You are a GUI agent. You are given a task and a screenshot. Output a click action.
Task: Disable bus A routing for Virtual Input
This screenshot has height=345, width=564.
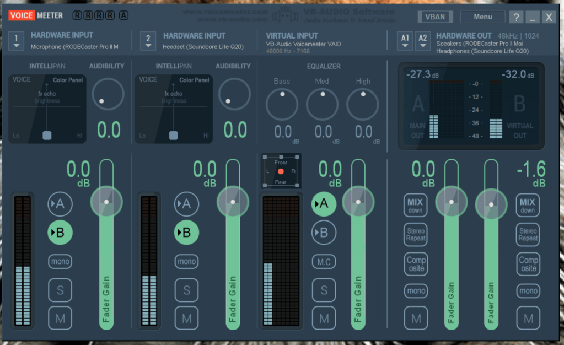pyautogui.click(x=324, y=204)
